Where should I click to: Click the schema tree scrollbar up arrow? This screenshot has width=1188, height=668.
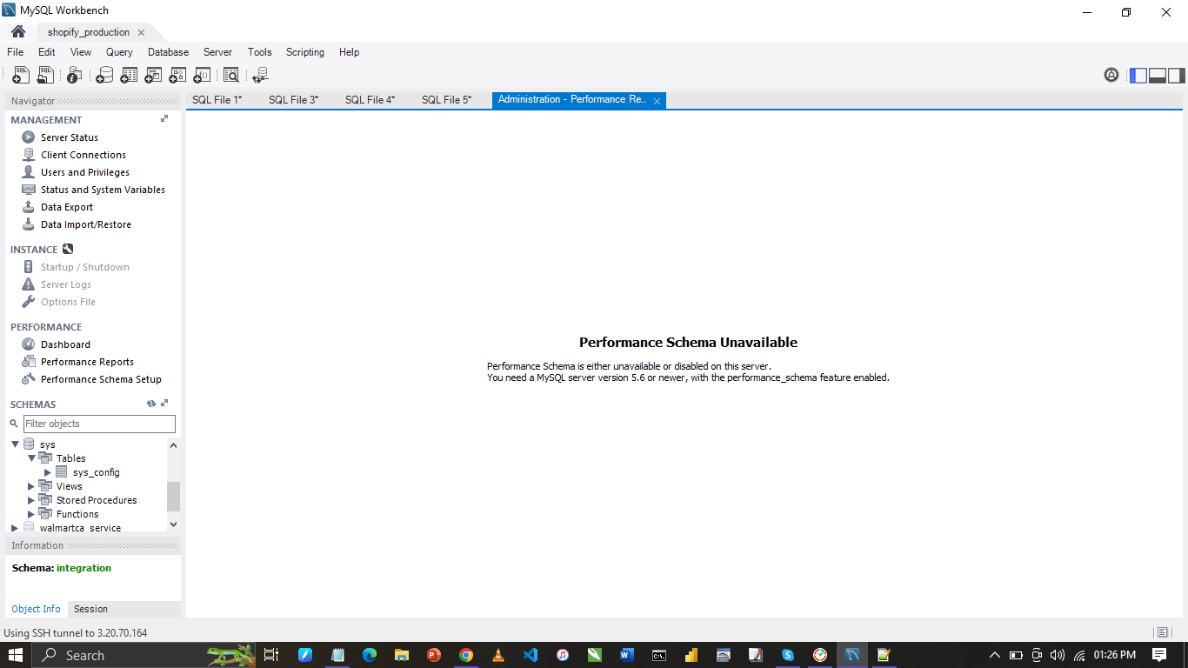pos(173,445)
